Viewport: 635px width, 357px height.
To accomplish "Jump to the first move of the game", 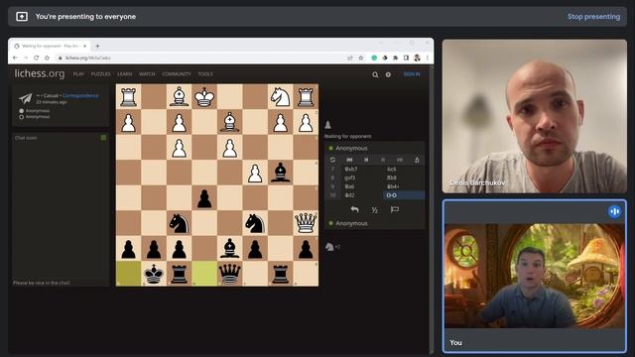I will click(x=349, y=160).
